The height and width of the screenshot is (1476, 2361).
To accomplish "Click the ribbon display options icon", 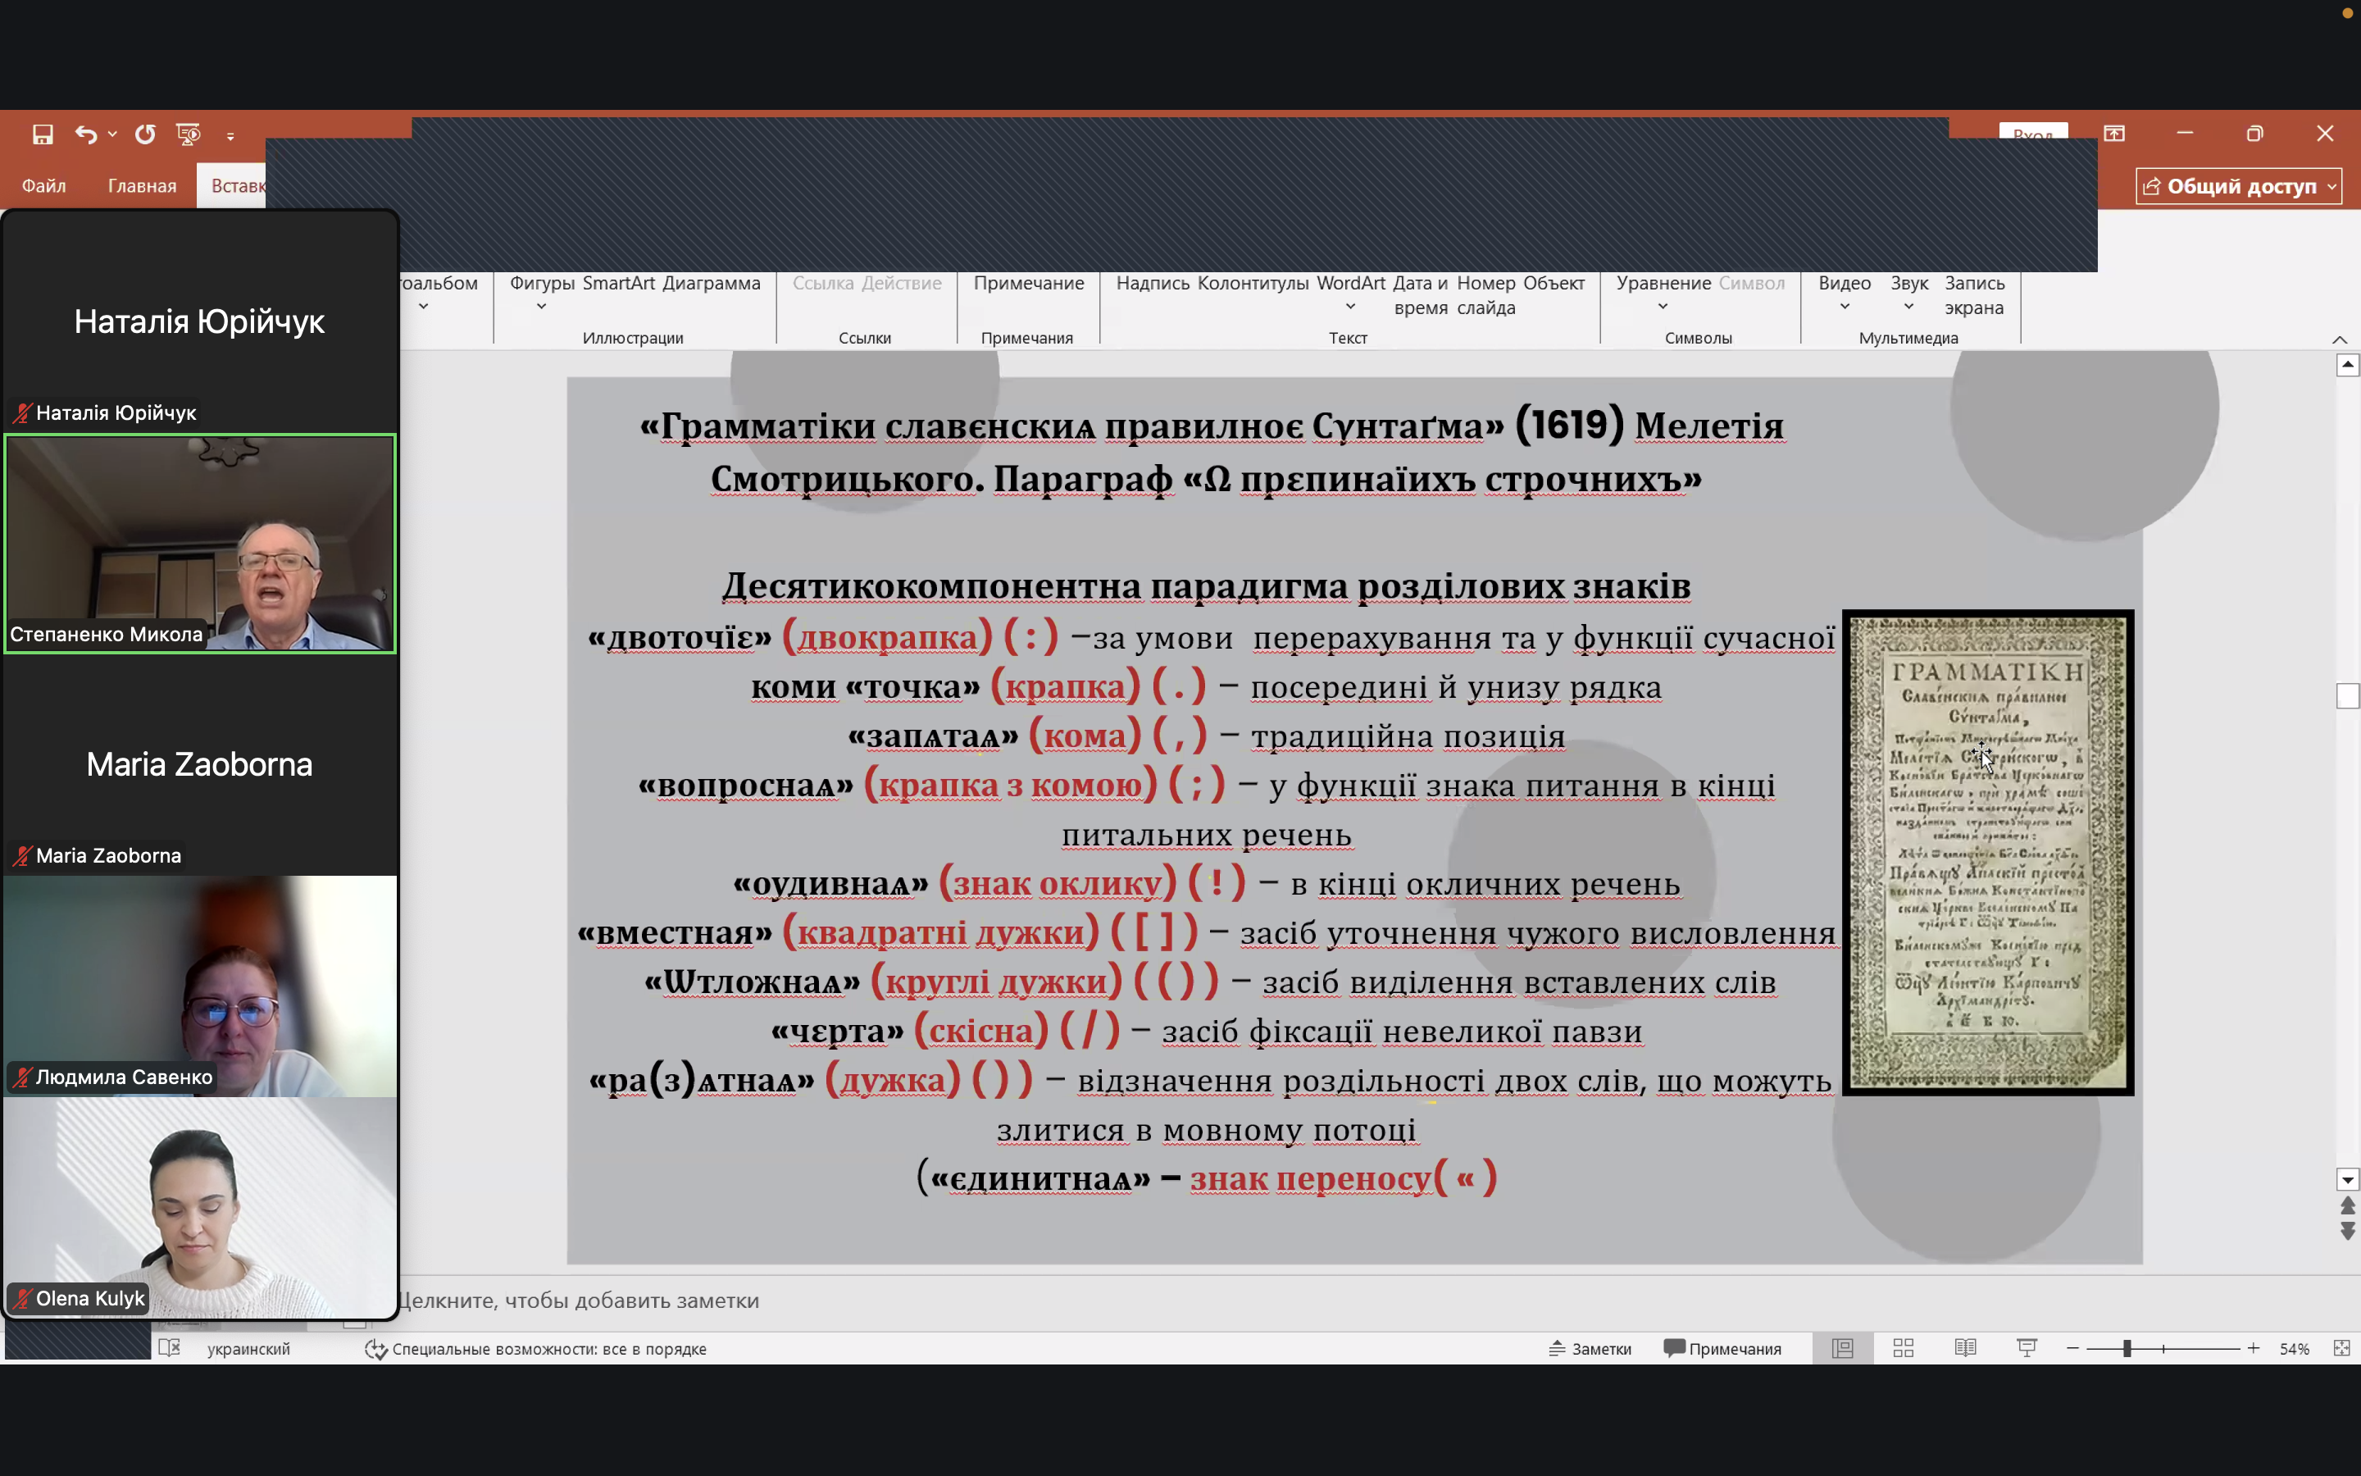I will (2114, 134).
